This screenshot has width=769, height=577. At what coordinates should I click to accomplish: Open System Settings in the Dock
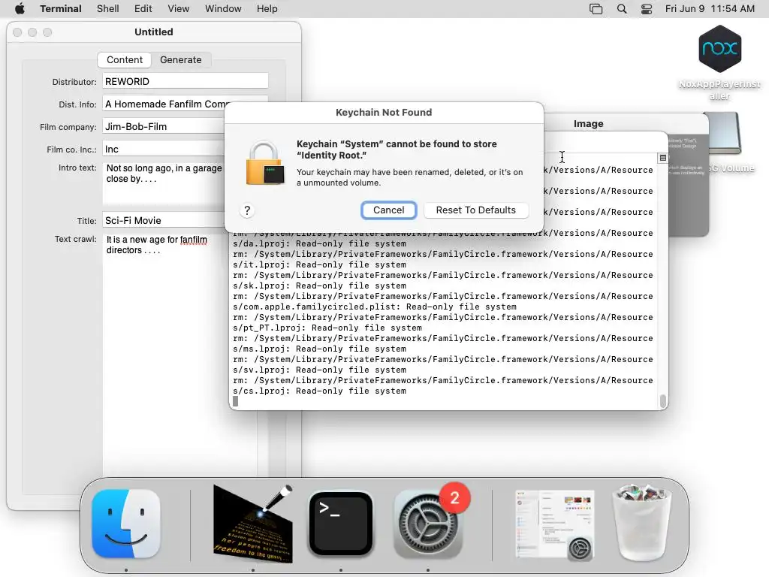point(428,524)
